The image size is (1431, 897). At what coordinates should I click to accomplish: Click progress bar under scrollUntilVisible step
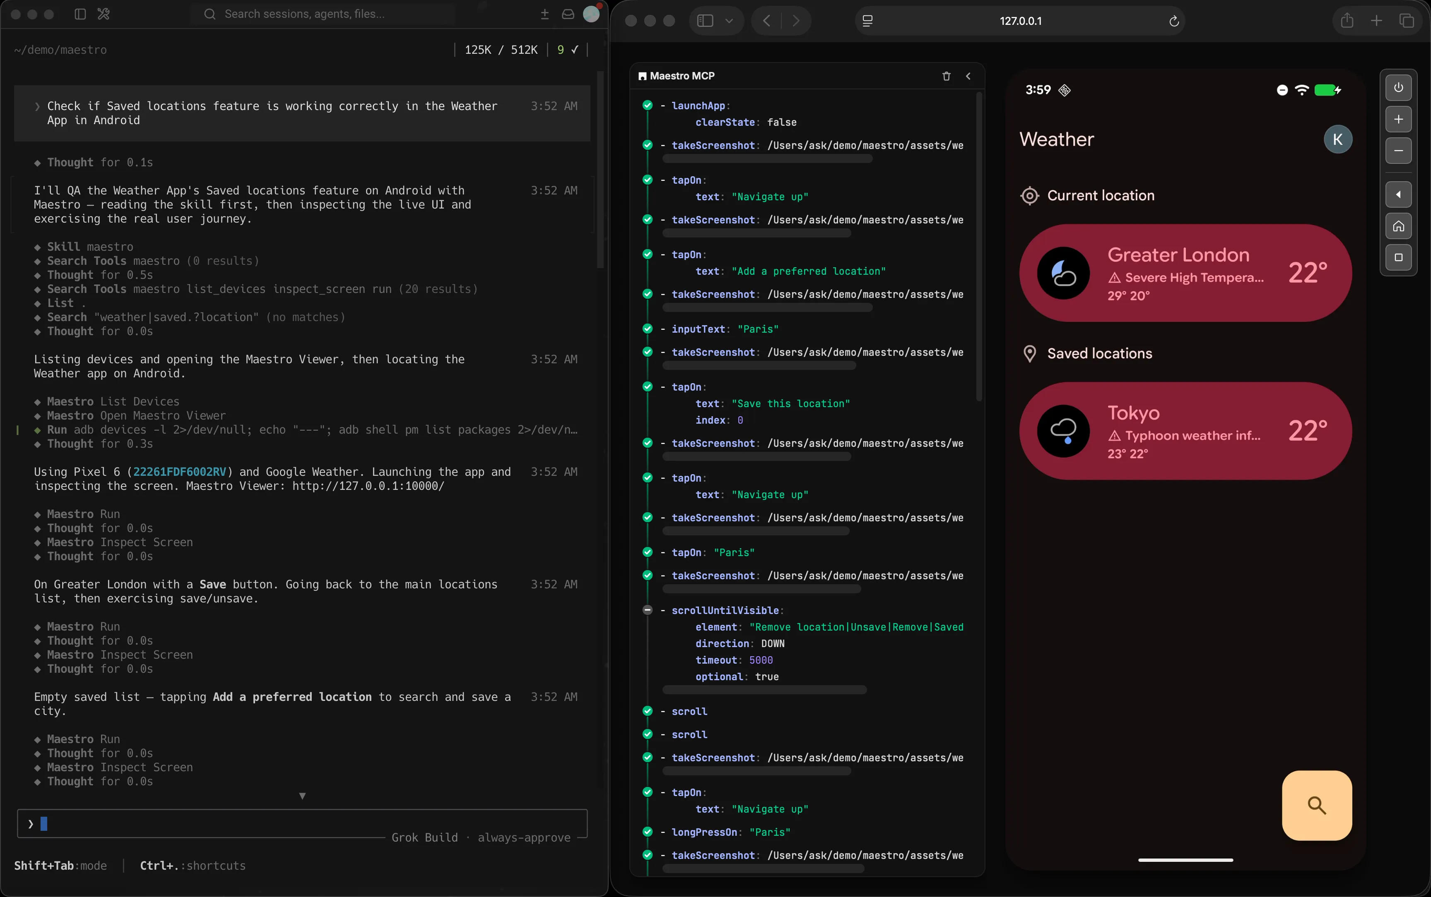pos(764,690)
